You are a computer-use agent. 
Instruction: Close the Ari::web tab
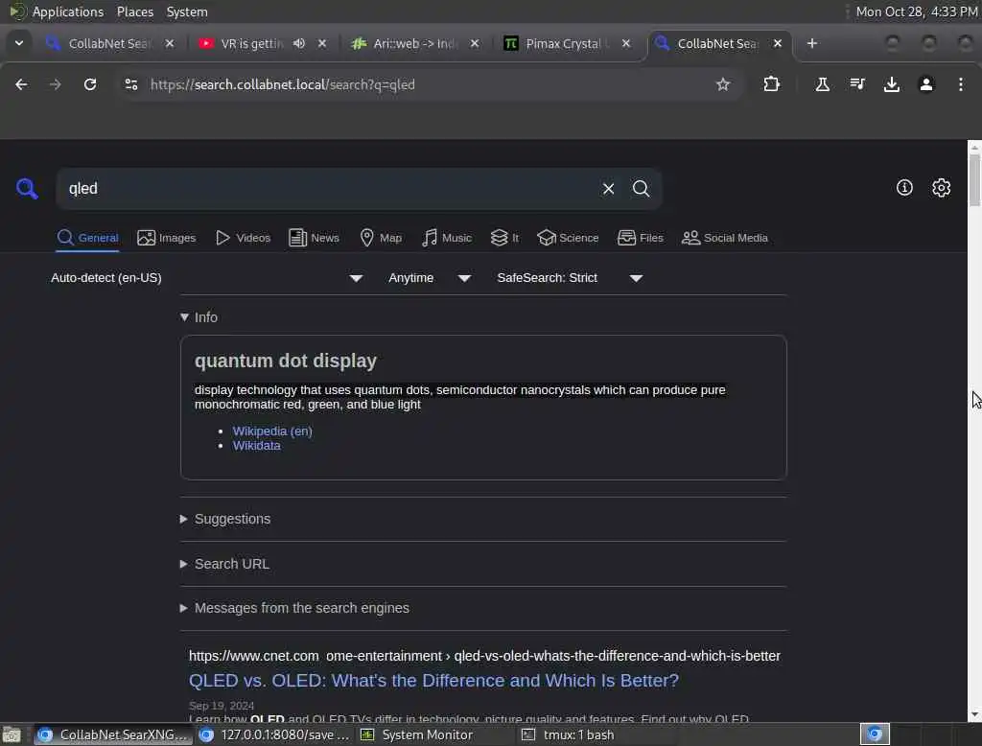point(474,43)
